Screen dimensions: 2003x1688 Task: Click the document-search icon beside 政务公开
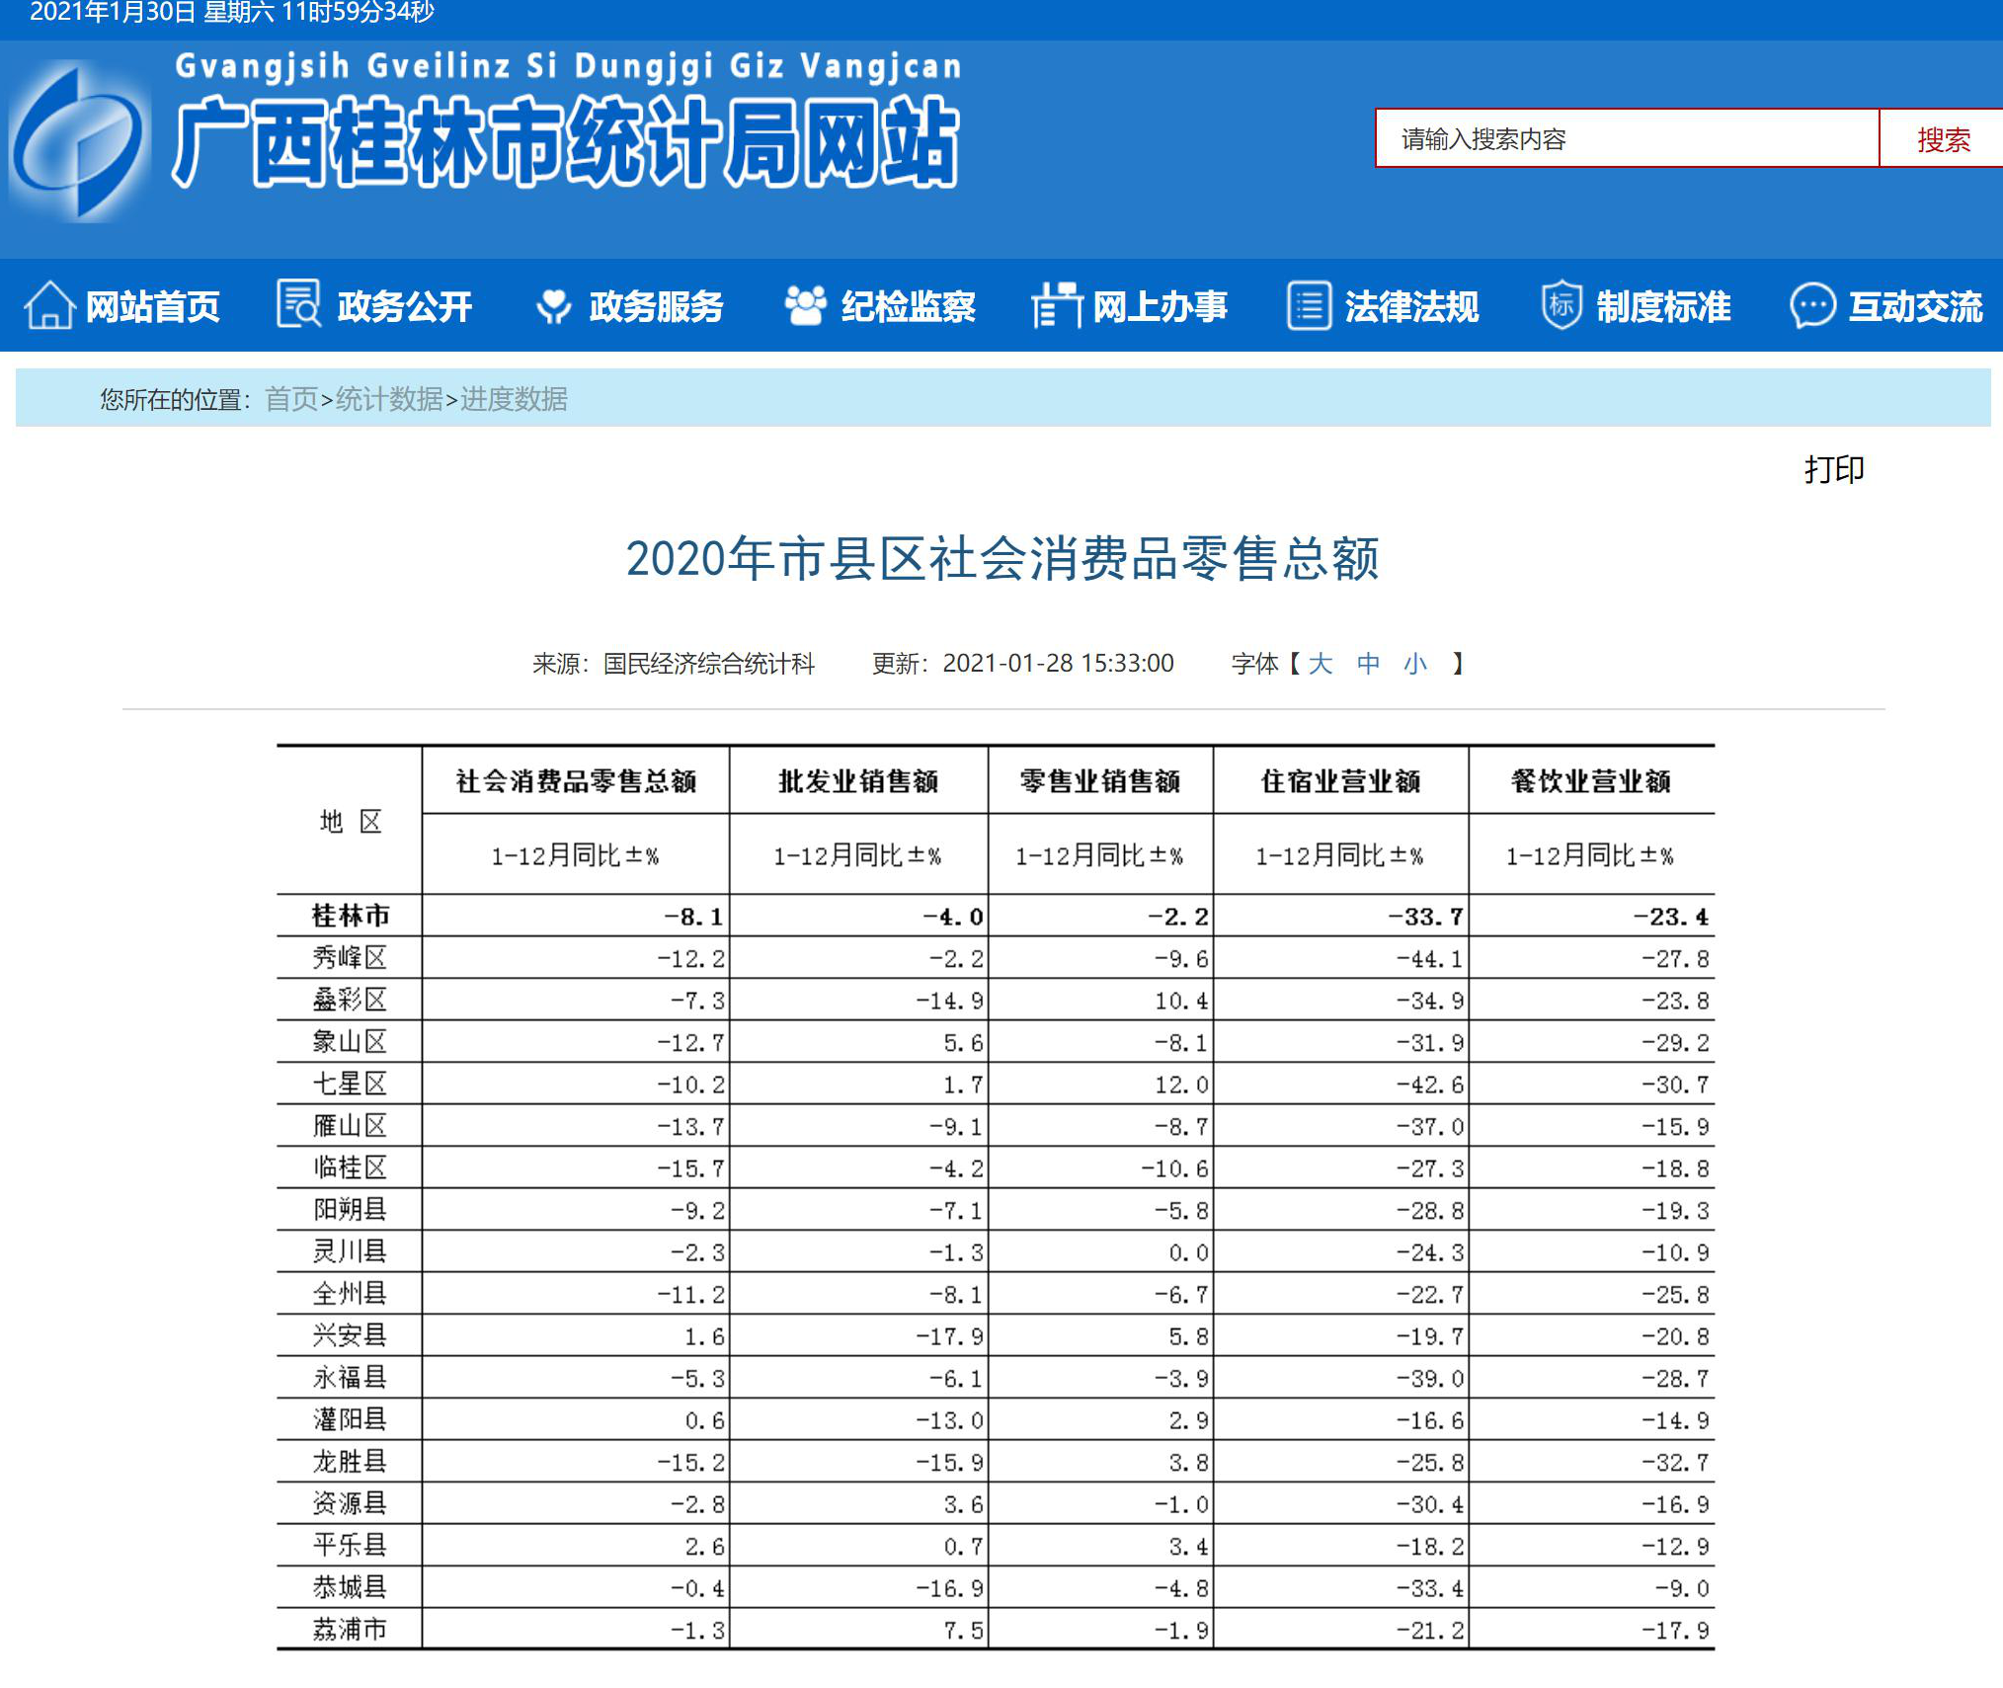tap(298, 304)
